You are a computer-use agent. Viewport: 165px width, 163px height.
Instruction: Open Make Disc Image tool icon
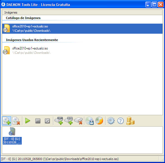(89, 121)
